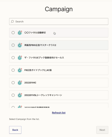Viewport: 112px width, 137px height.
Task: Choose the 202201HIC radio button
Action: tap(13, 83)
